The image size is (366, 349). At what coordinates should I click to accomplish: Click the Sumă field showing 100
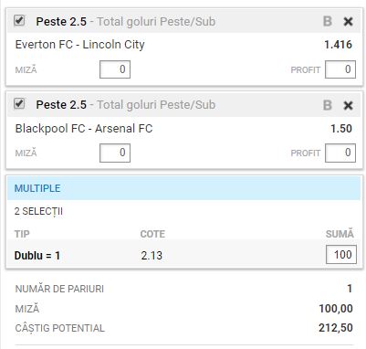(x=341, y=254)
